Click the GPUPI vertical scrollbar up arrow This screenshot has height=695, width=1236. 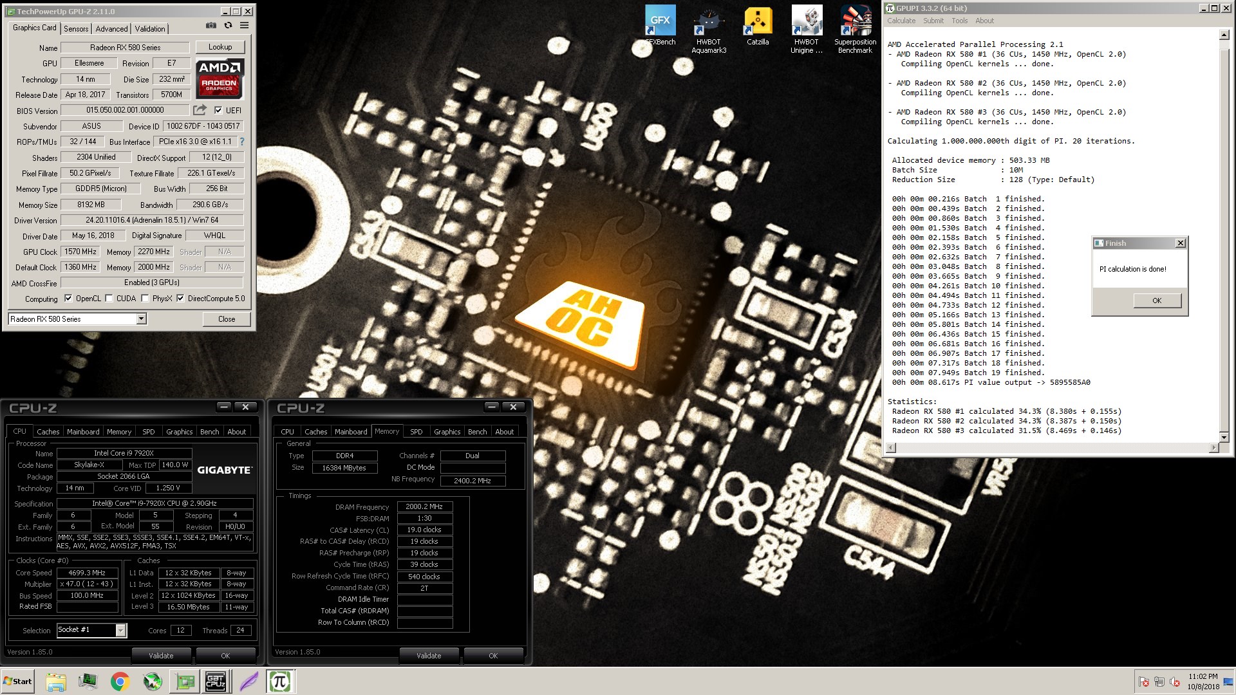click(1224, 35)
